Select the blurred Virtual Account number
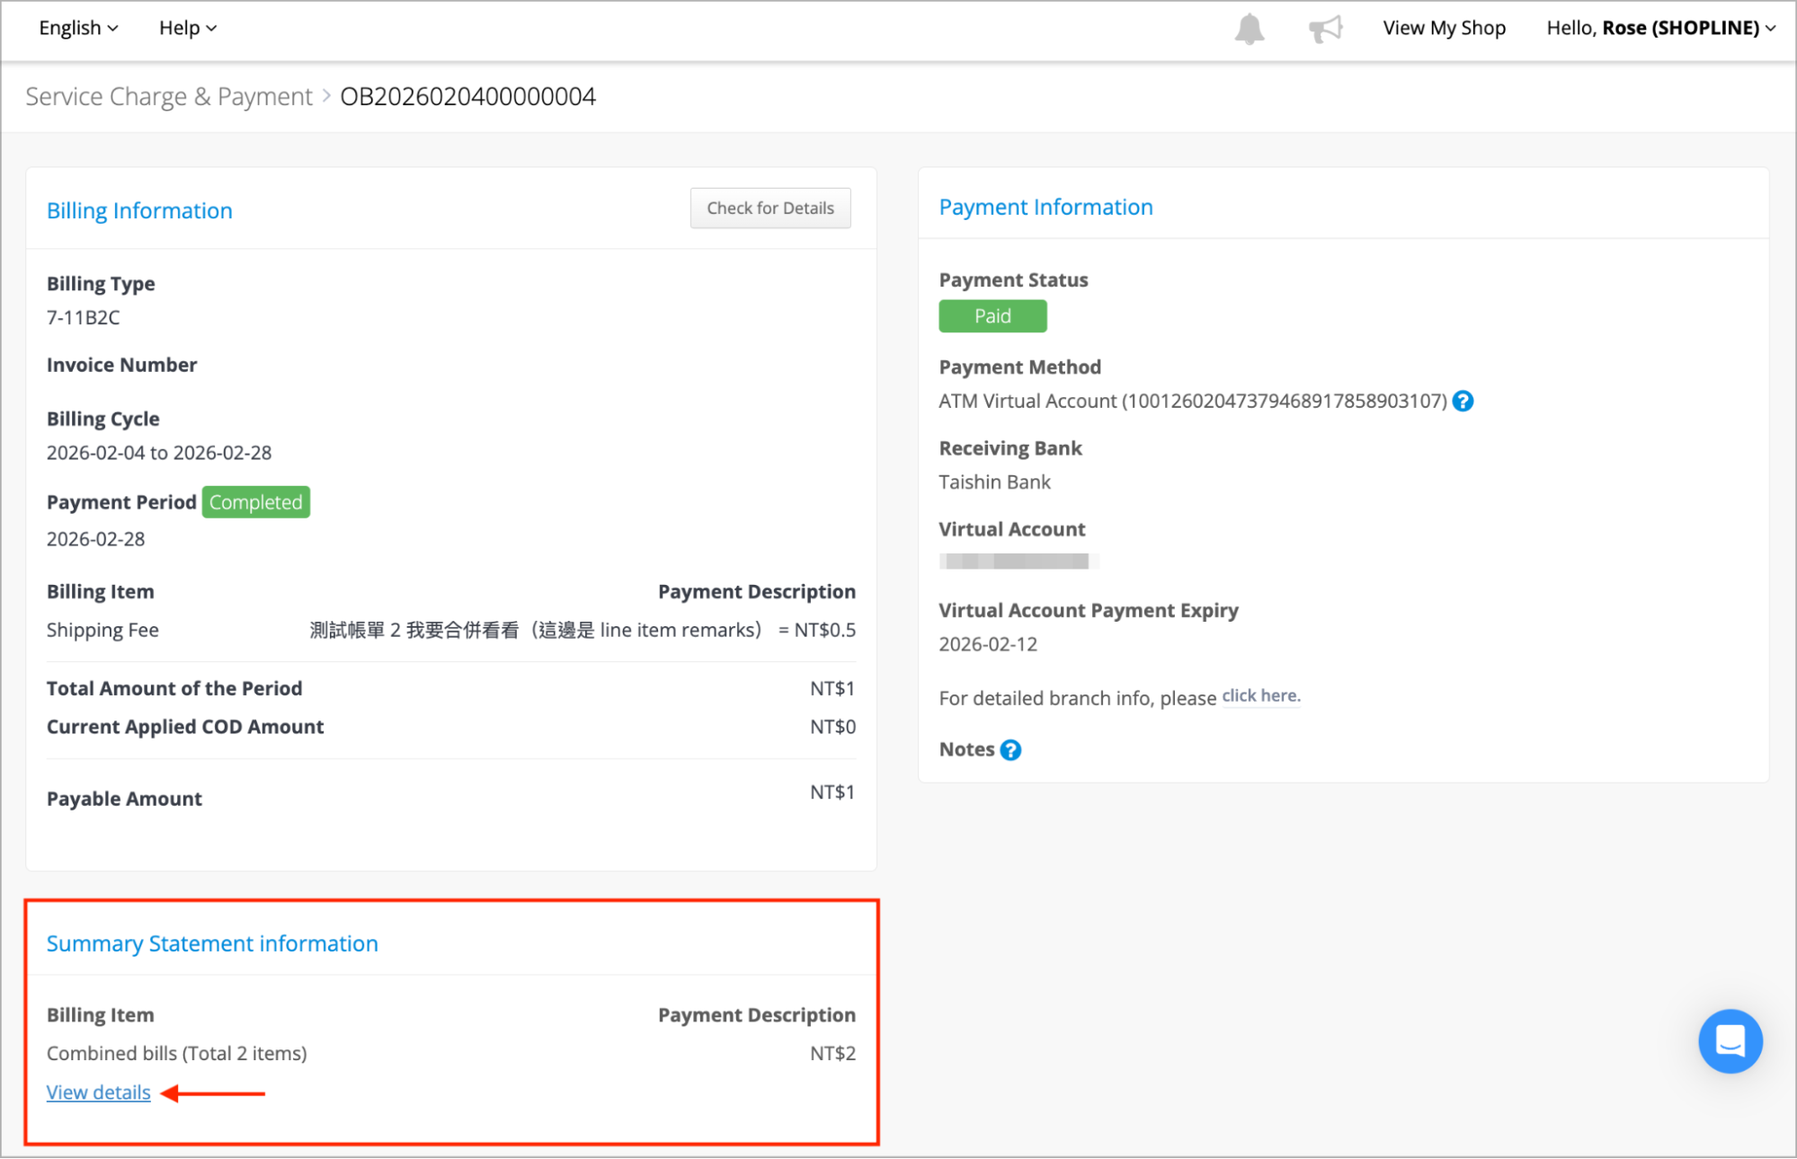This screenshot has height=1159, width=1797. pyautogui.click(x=1019, y=562)
